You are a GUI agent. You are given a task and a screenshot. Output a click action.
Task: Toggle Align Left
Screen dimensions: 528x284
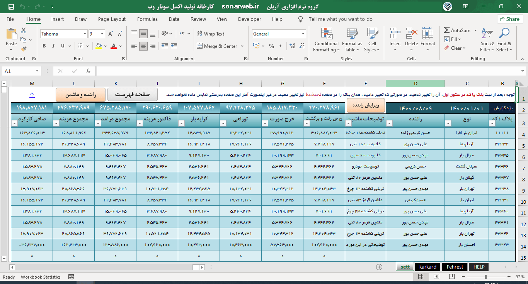[135, 46]
